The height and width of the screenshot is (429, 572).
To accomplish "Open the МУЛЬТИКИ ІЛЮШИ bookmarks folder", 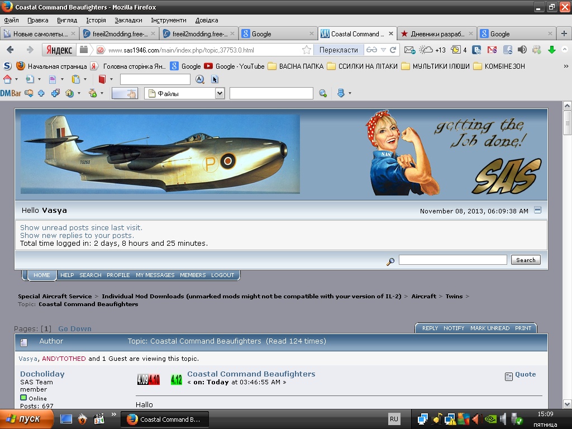I will coord(436,66).
